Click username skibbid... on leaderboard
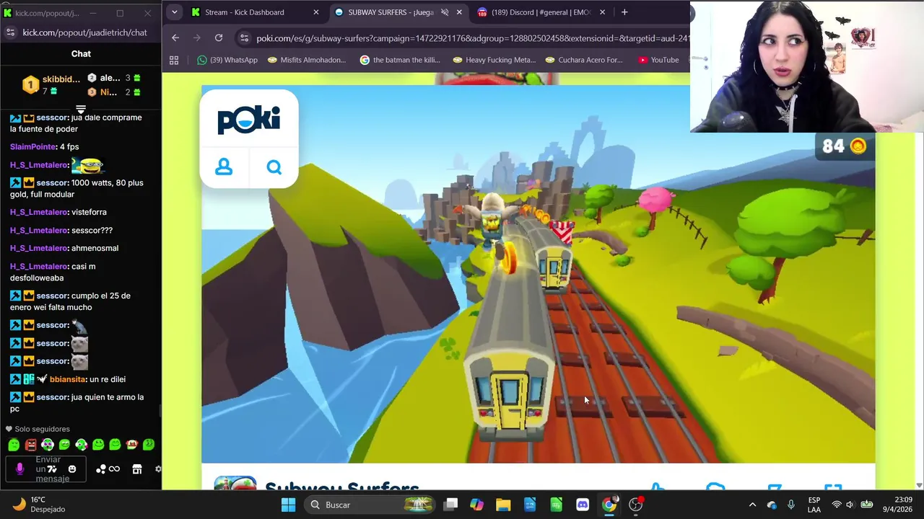 tap(61, 79)
